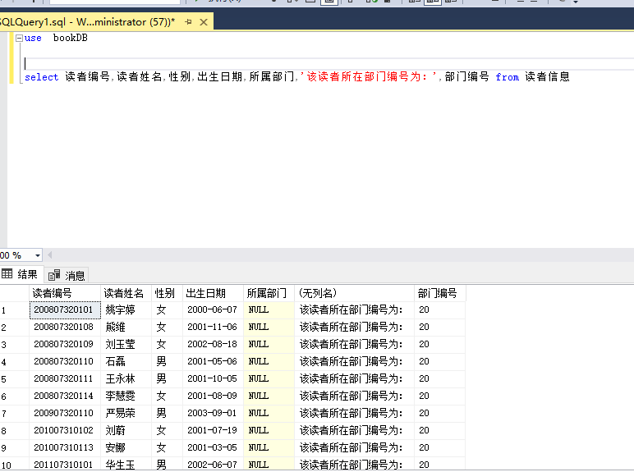Switch to the 消息 messages tab
This screenshot has width=634, height=472.
point(67,276)
